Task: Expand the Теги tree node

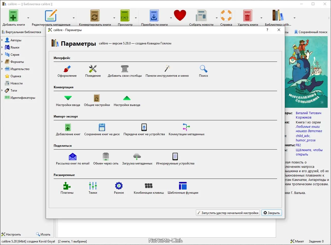Action: [x=2, y=90]
